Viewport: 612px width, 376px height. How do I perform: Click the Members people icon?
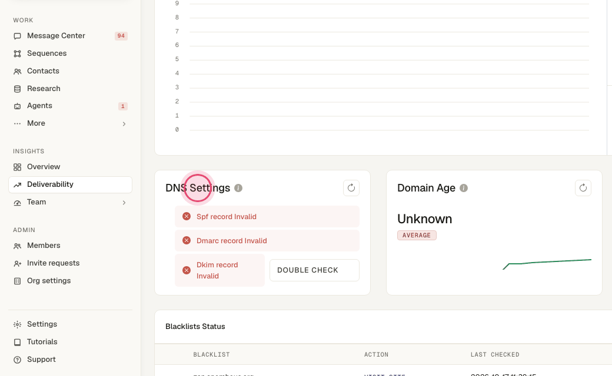point(17,246)
